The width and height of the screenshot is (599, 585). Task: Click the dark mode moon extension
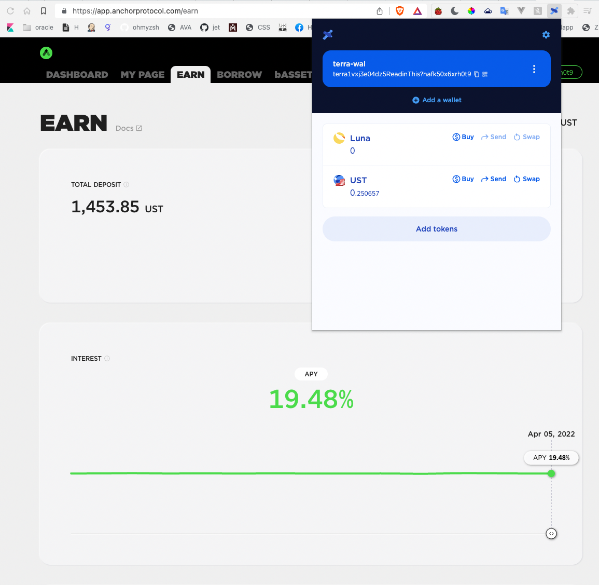click(x=455, y=11)
